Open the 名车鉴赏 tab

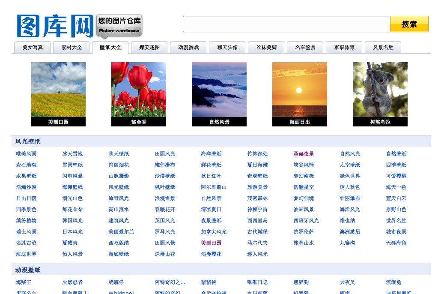pyautogui.click(x=305, y=47)
